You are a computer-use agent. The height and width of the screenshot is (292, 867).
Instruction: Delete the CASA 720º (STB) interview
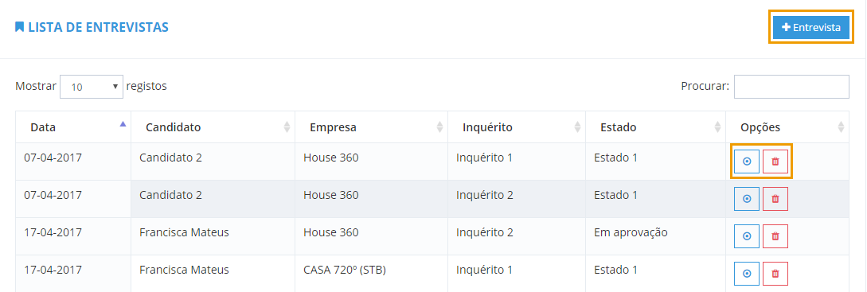[x=775, y=274]
